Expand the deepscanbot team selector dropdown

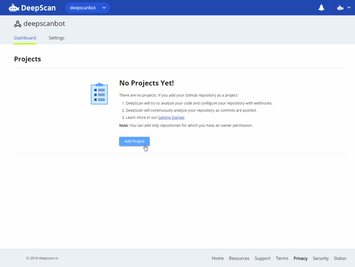(87, 8)
